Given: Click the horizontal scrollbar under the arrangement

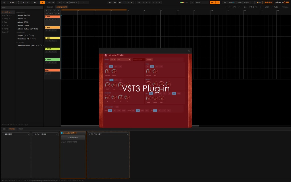Looking at the screenshot, I should tap(130, 126).
